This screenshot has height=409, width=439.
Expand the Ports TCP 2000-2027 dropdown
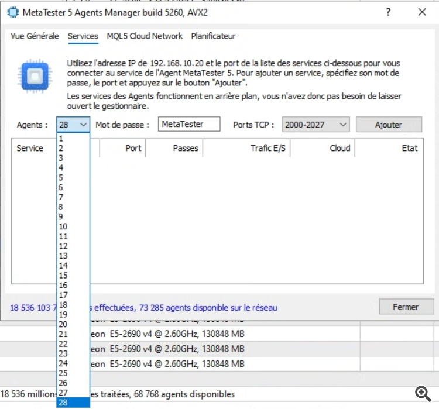pos(316,125)
